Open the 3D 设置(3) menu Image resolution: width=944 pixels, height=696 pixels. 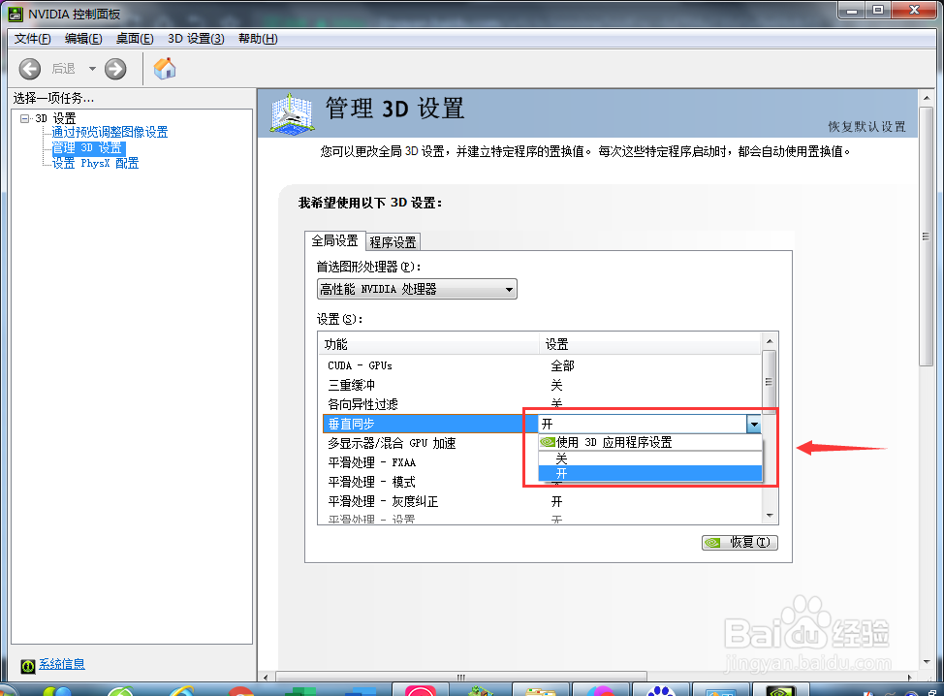pos(196,39)
